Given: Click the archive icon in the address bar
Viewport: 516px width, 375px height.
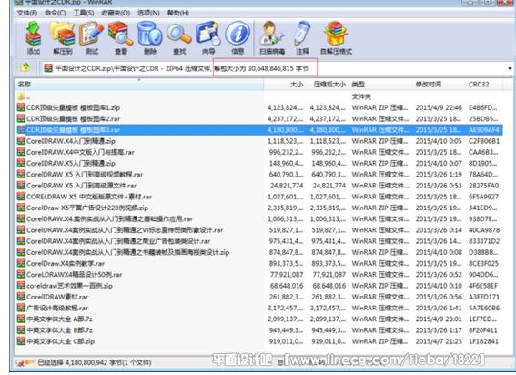Looking at the screenshot, I should coord(48,68).
